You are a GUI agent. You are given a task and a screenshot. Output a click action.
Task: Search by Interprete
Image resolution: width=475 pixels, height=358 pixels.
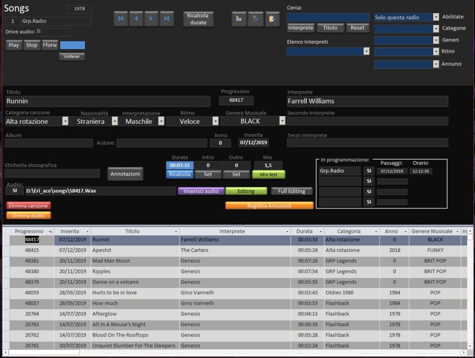click(x=301, y=28)
